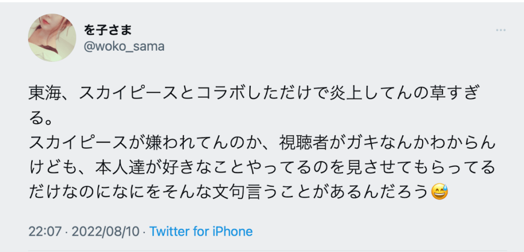Open the tweet's more options menu

[500, 30]
